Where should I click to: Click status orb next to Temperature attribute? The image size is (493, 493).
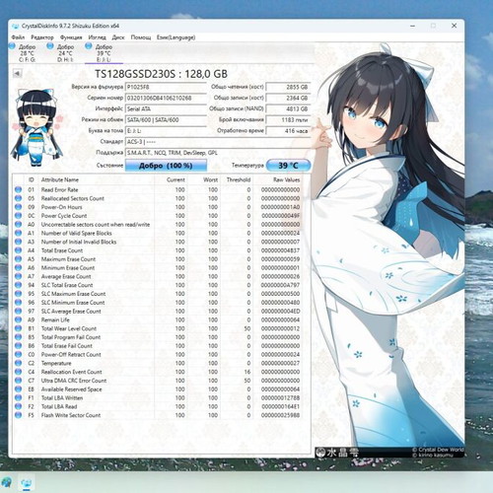(x=18, y=363)
